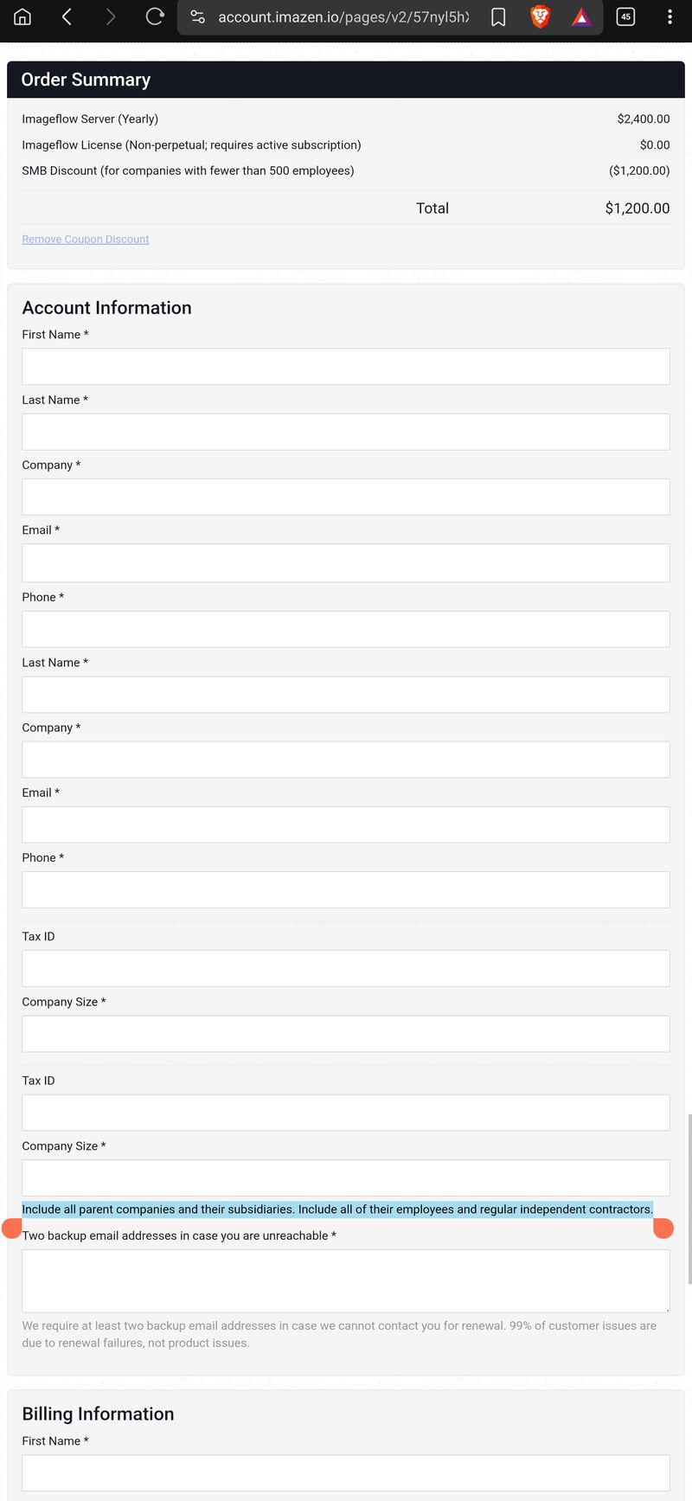
Task: Click the Tax ID input field
Action: tap(345, 968)
